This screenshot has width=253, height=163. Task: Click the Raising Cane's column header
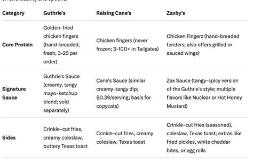click(x=113, y=13)
